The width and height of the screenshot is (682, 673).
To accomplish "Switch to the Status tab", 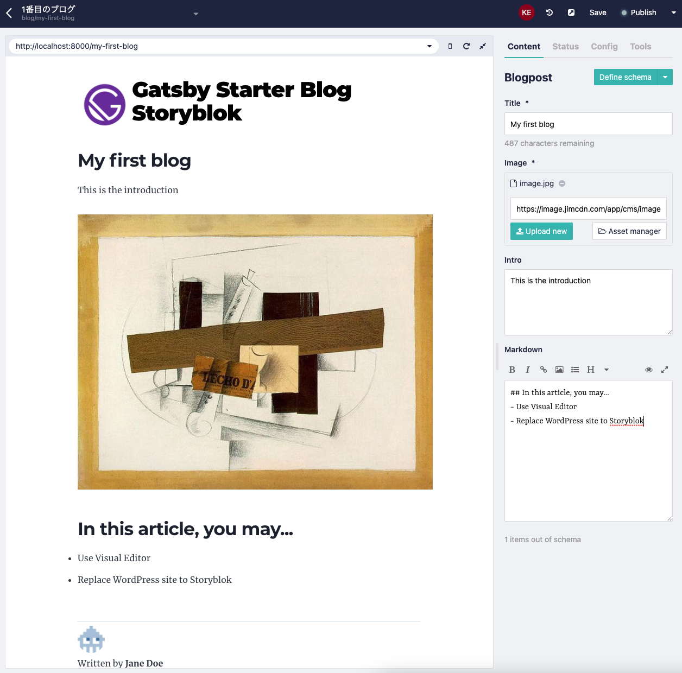I will click(x=565, y=47).
